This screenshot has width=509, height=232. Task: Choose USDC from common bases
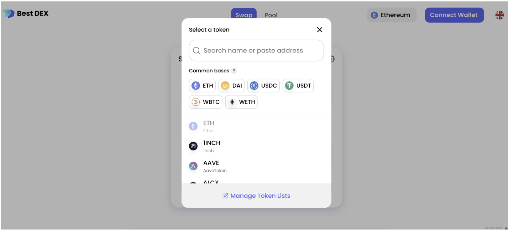tap(263, 85)
